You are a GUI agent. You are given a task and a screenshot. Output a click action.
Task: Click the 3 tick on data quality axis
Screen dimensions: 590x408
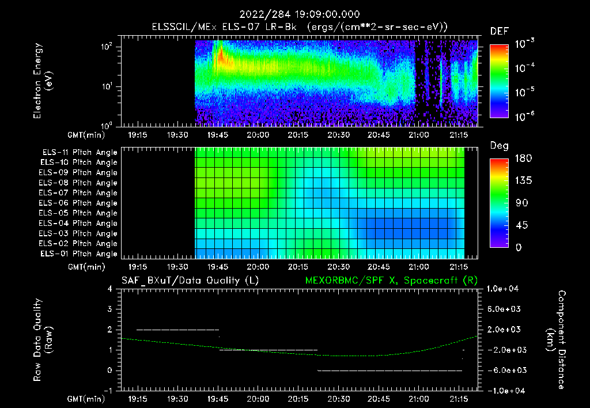pyautogui.click(x=109, y=309)
